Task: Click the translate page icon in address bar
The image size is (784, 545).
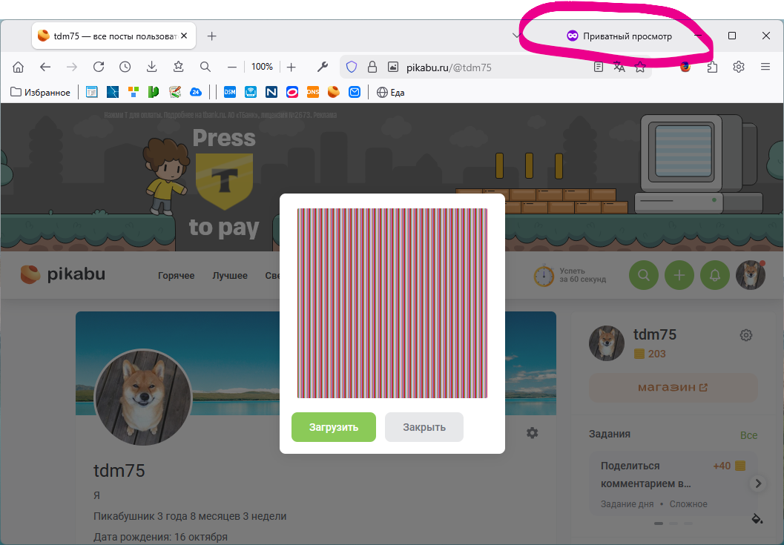Action: (x=619, y=67)
